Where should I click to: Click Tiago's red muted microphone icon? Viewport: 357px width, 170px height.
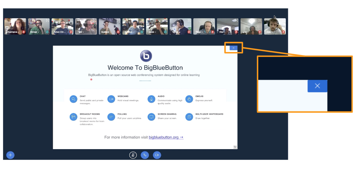212,32
